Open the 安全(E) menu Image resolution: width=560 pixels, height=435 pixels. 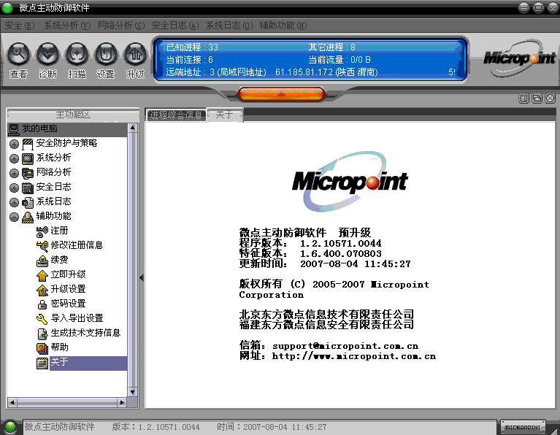point(20,26)
